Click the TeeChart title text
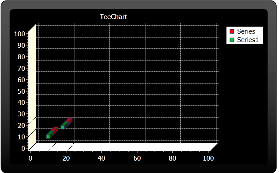Screen dimensions: 279x173 tap(113, 17)
